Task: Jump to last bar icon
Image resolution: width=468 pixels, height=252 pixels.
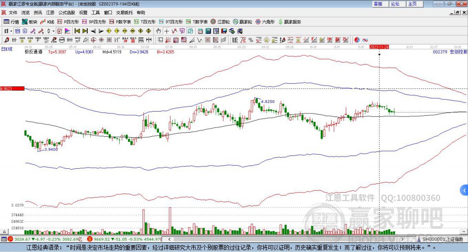Action: click(x=85, y=31)
